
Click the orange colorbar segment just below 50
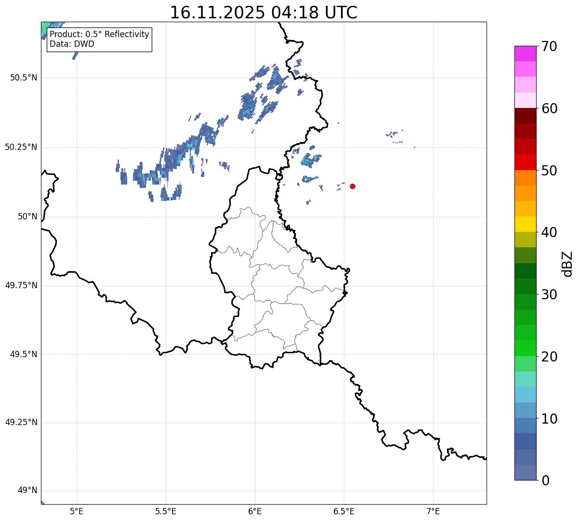pyautogui.click(x=526, y=178)
